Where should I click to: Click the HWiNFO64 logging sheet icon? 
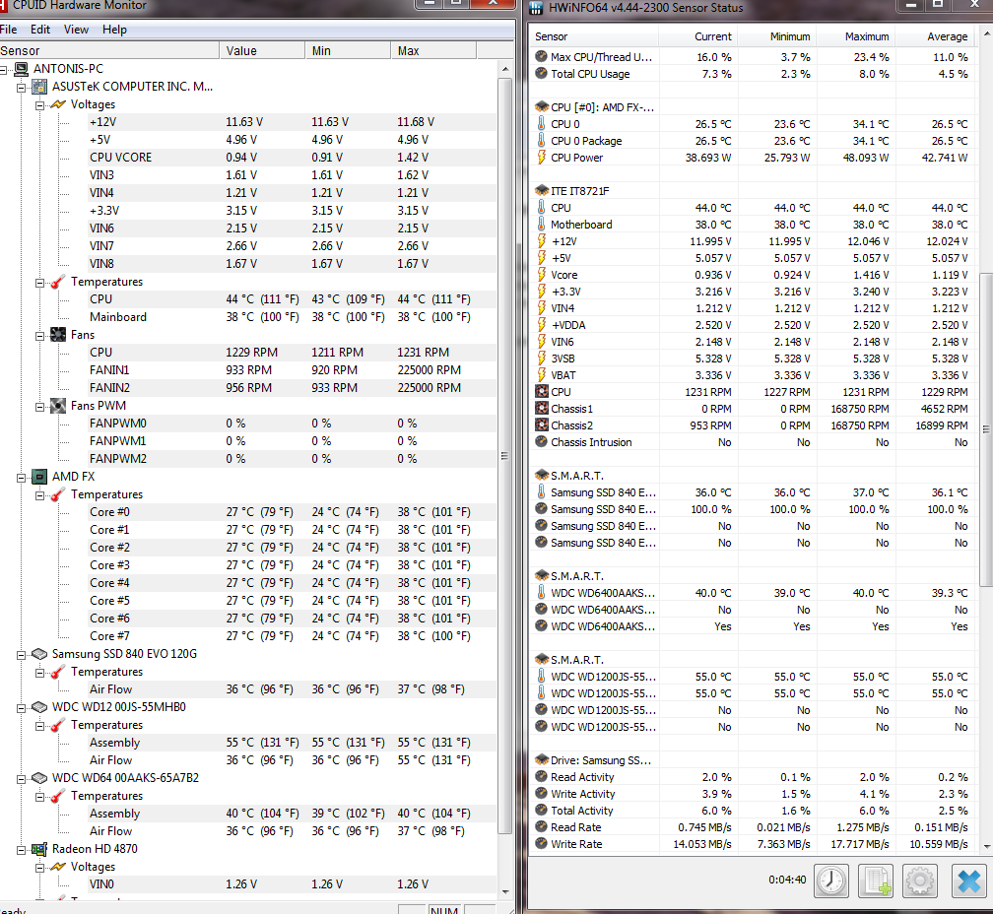[x=876, y=881]
